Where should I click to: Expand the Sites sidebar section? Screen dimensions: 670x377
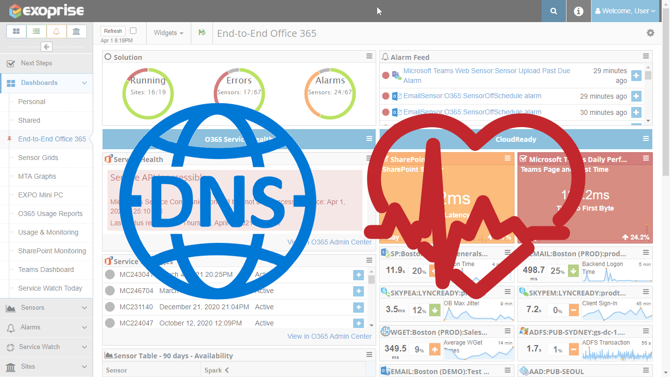(46, 367)
